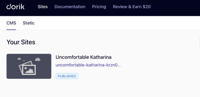Click the vertical scrollbar at right edge
Image resolution: width=200 pixels, height=97 pixels.
(x=199, y=41)
